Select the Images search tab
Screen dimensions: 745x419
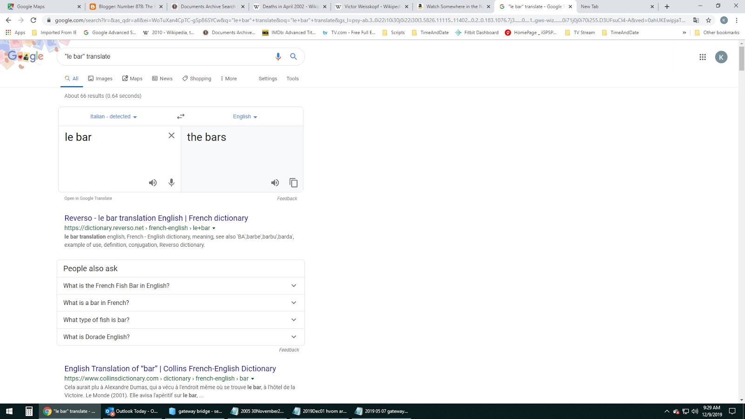[100, 79]
